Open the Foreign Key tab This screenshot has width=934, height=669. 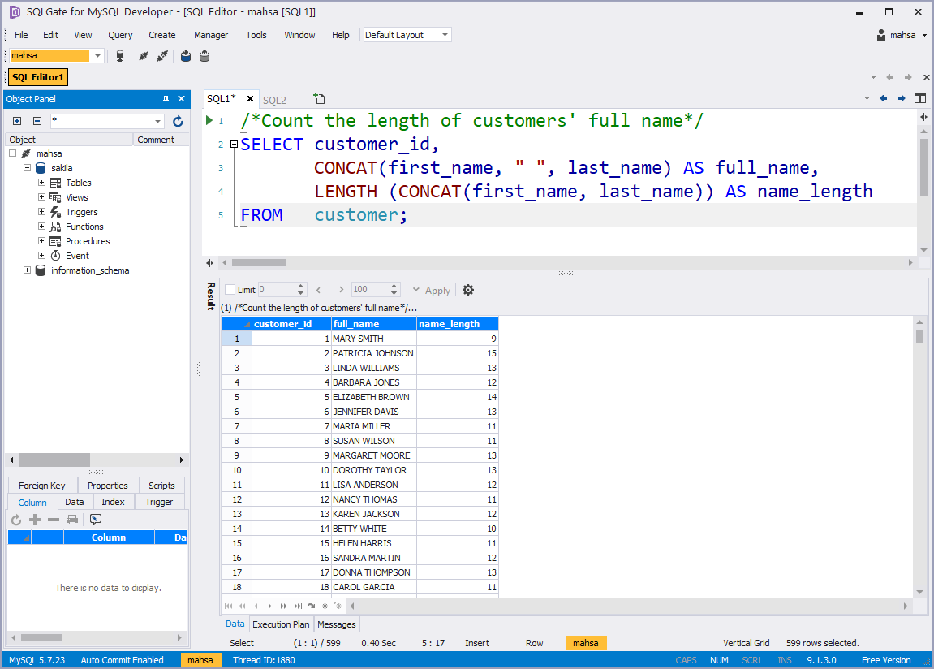[41, 486]
